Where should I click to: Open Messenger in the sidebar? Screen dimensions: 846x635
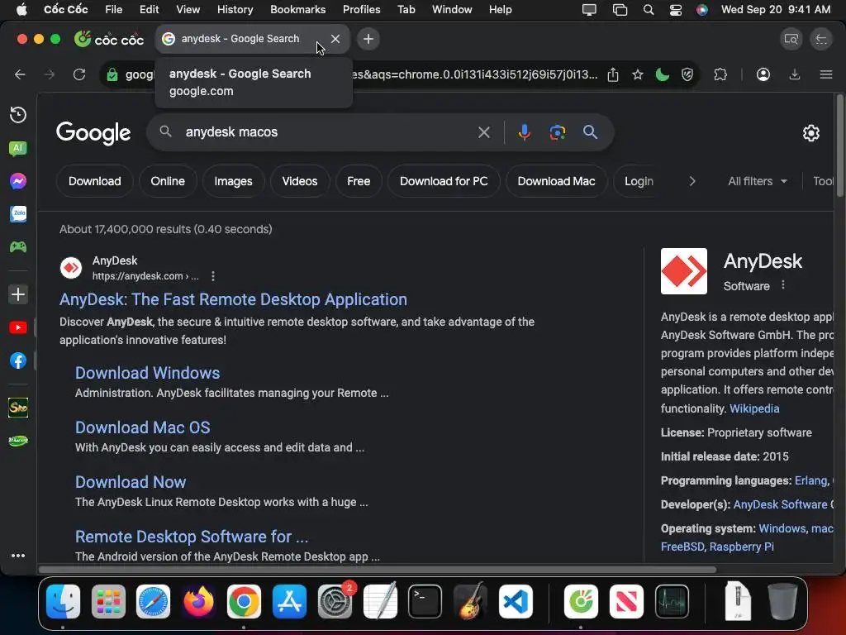click(x=18, y=181)
